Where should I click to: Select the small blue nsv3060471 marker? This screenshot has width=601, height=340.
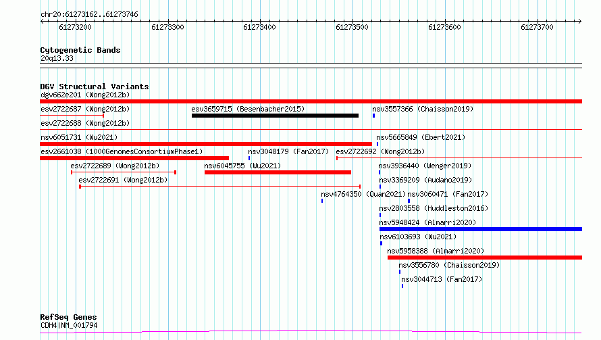click(409, 201)
